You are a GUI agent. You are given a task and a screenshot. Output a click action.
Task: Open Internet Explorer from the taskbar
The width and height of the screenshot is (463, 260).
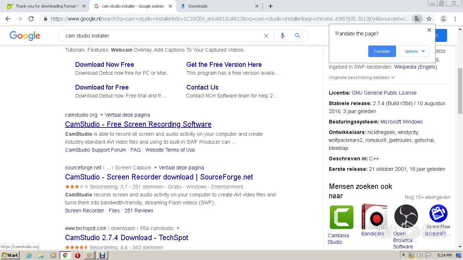point(29,255)
